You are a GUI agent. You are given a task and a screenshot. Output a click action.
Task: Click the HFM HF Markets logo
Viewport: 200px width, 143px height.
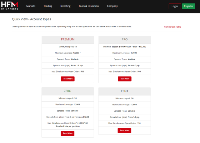click(x=10, y=6)
